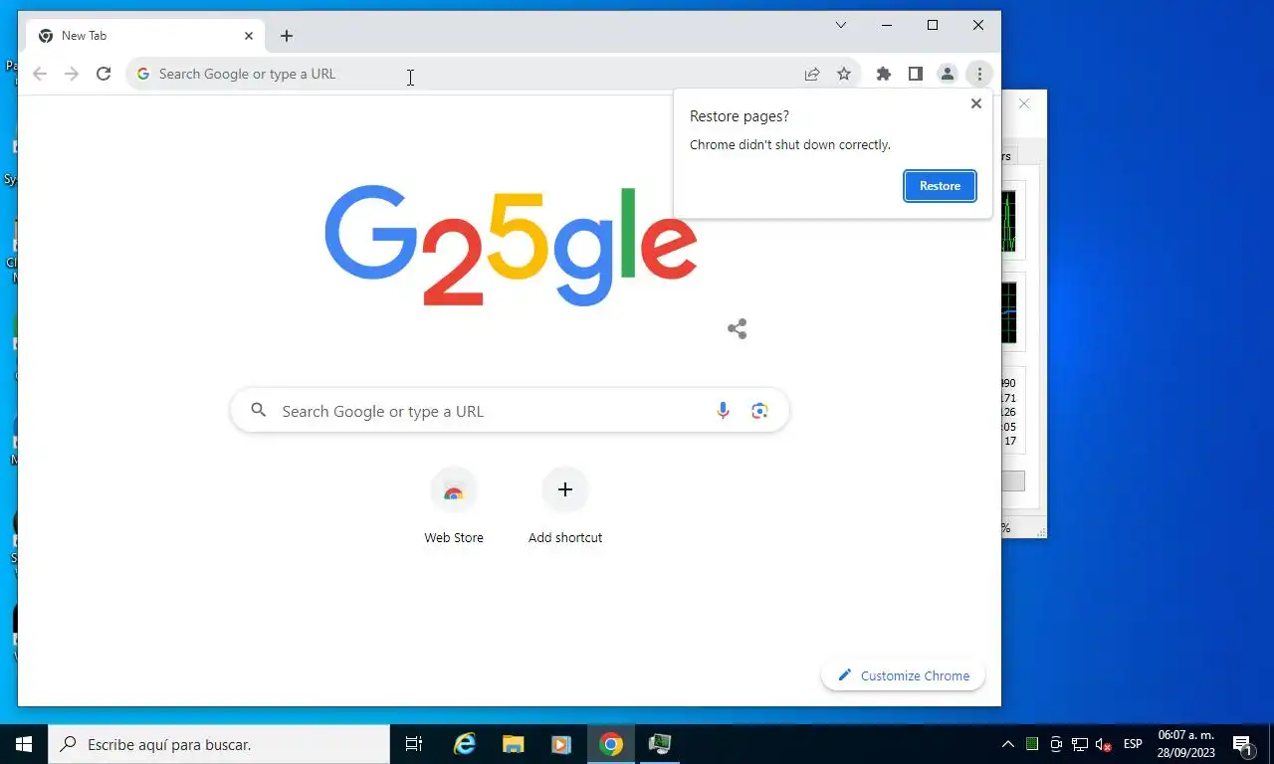The image size is (1274, 764).
Task: Share the doodle with the share icon
Action: point(738,329)
